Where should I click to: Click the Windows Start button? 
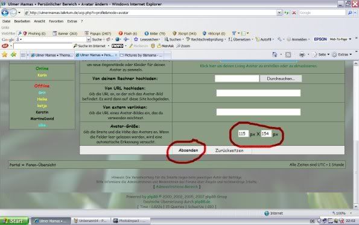(14, 221)
